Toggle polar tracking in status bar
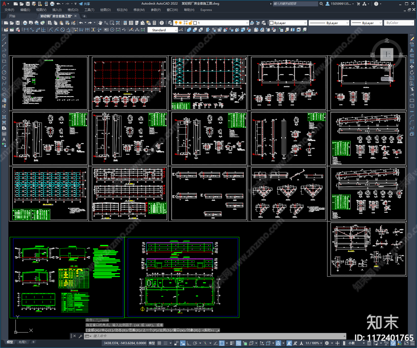 click(x=195, y=343)
